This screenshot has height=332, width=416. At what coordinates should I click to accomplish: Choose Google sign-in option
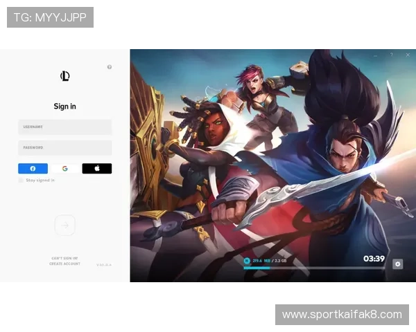coord(64,168)
